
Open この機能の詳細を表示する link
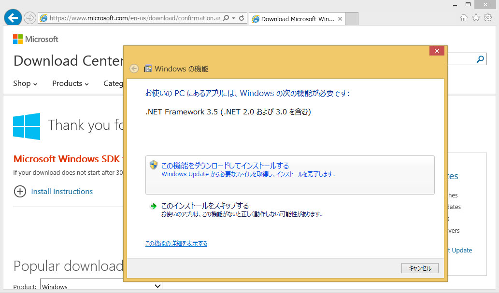pyautogui.click(x=176, y=243)
